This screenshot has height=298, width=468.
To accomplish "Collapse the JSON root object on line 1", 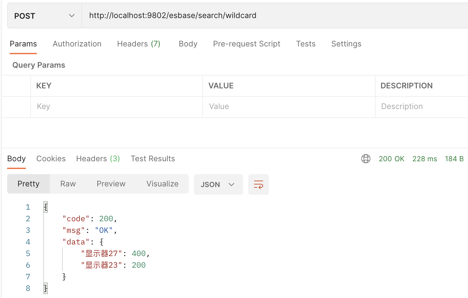I will [x=46, y=207].
